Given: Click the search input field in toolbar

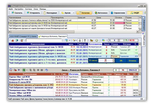Looking at the screenshot, I should pyautogui.click(x=44, y=40).
